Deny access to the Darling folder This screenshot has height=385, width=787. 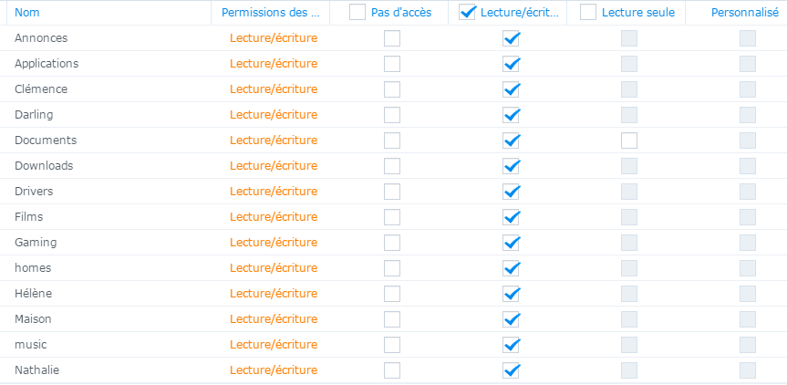click(x=391, y=115)
